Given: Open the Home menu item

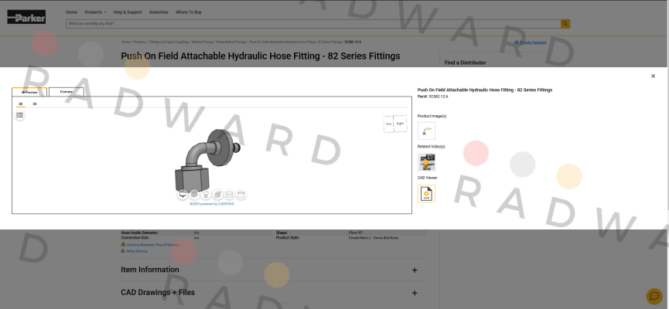Looking at the screenshot, I should (x=72, y=12).
